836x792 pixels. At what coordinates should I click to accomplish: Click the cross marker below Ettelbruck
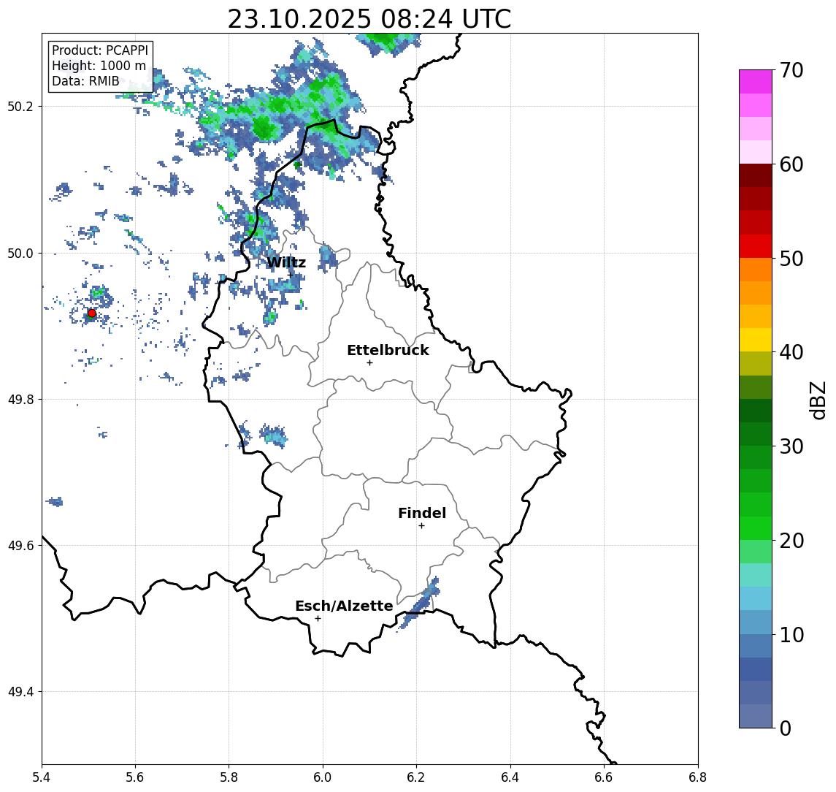tap(369, 363)
